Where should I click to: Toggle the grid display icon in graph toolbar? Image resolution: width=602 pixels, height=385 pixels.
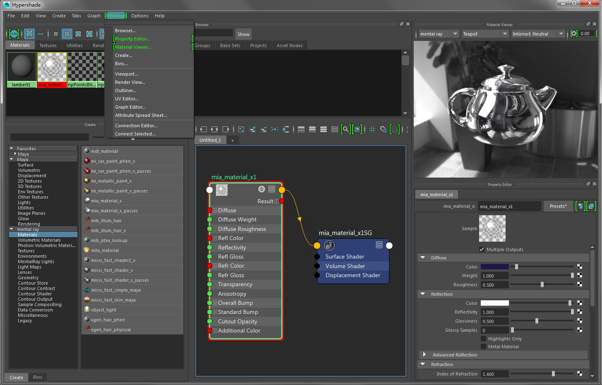pos(372,129)
